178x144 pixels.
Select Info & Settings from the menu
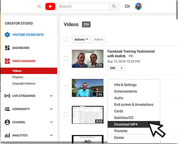[134, 85]
